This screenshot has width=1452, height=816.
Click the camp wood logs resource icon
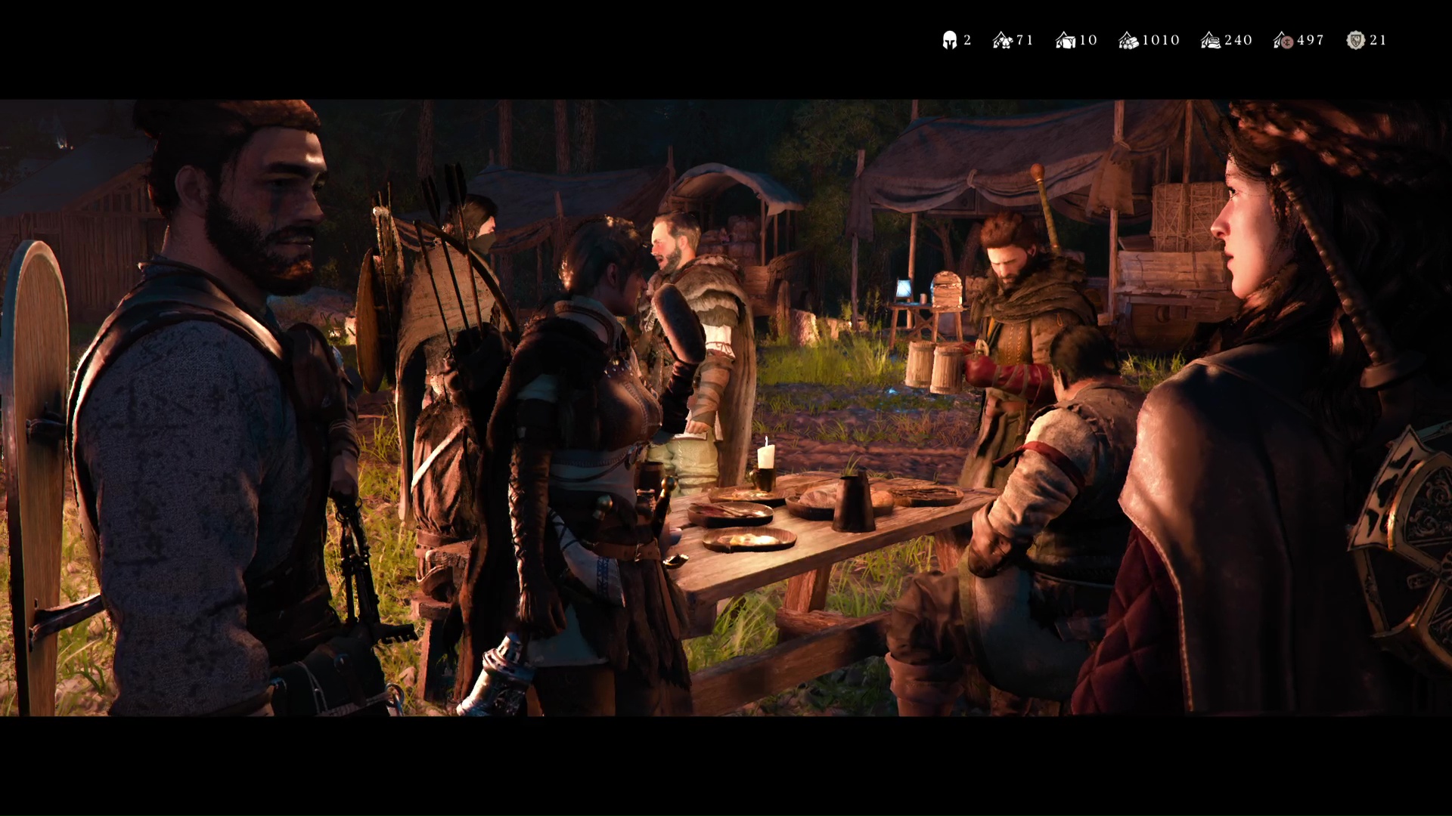coord(1128,40)
